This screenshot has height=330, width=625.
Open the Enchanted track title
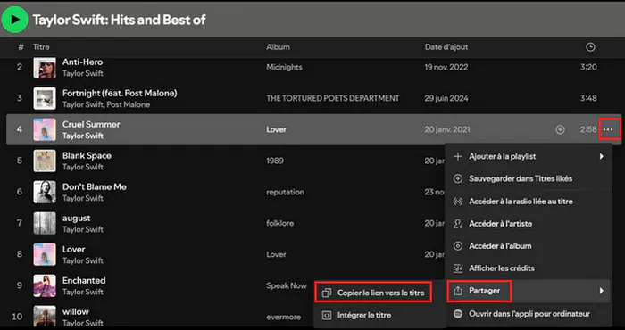point(84,280)
